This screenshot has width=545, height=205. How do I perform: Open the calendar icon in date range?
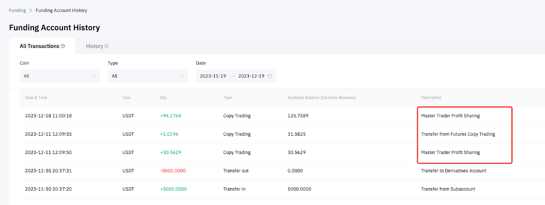pos(270,76)
